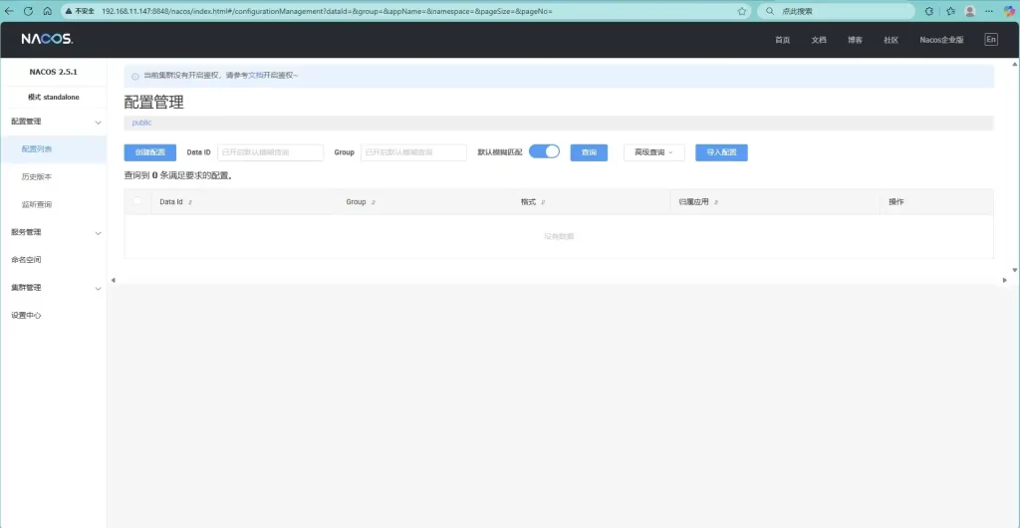1020x528 pixels.
Task: Open 历史版本 in the sidebar
Action: [37, 176]
